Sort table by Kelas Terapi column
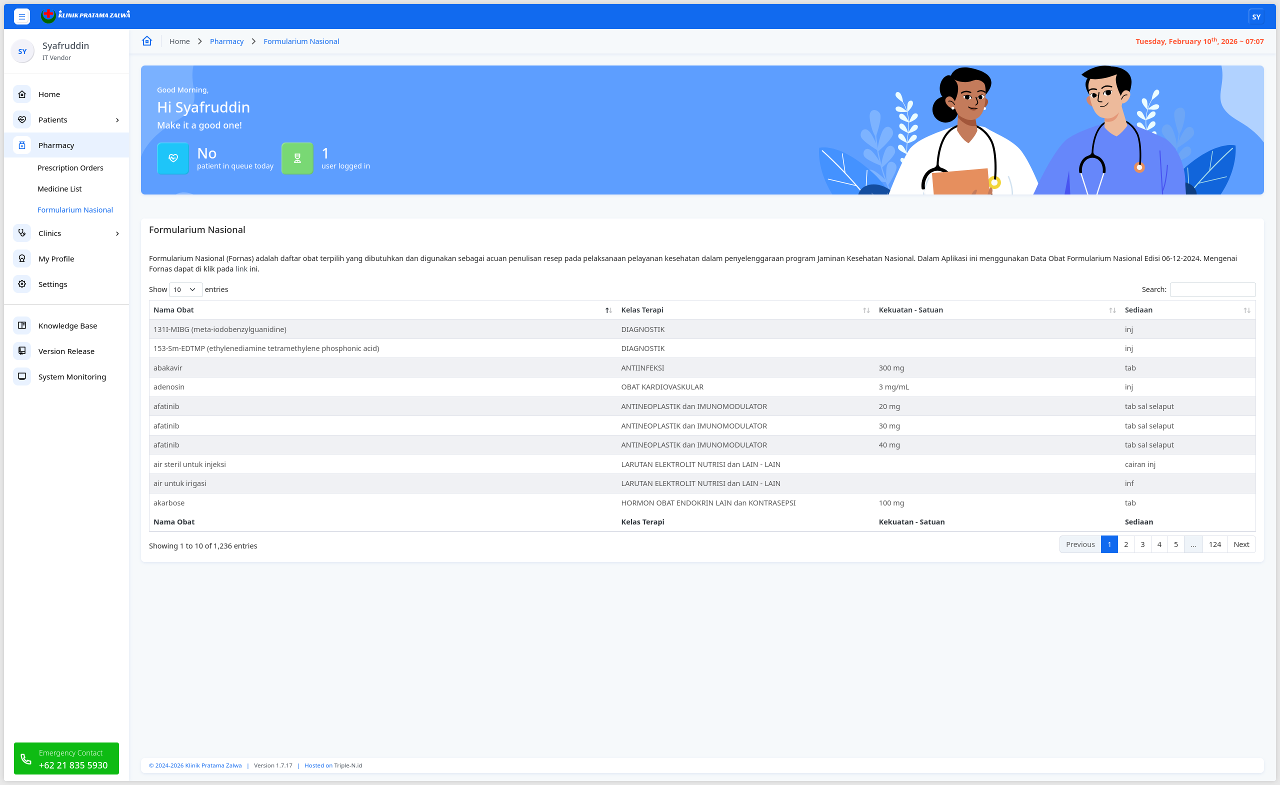Image resolution: width=1280 pixels, height=785 pixels. pos(866,310)
